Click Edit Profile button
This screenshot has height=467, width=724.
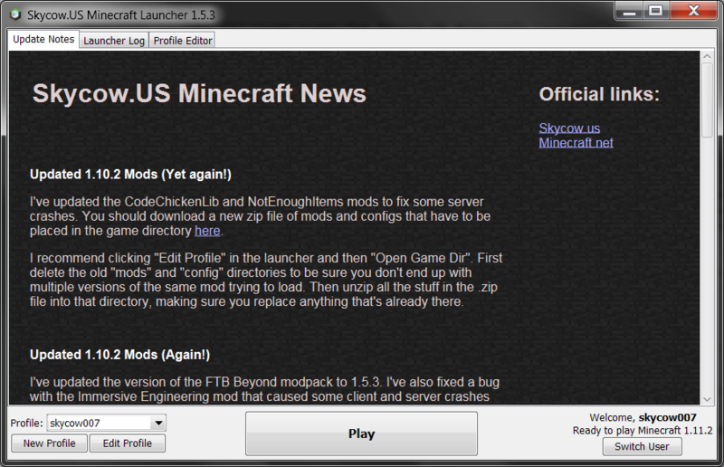[128, 443]
